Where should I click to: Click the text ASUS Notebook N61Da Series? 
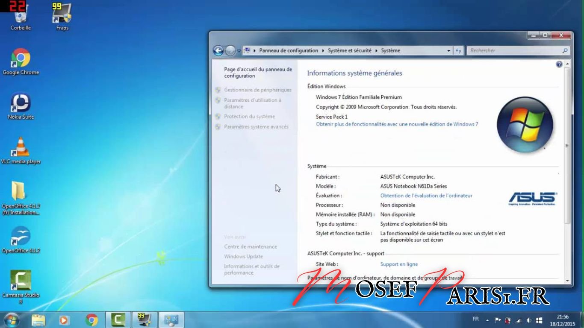(x=413, y=186)
